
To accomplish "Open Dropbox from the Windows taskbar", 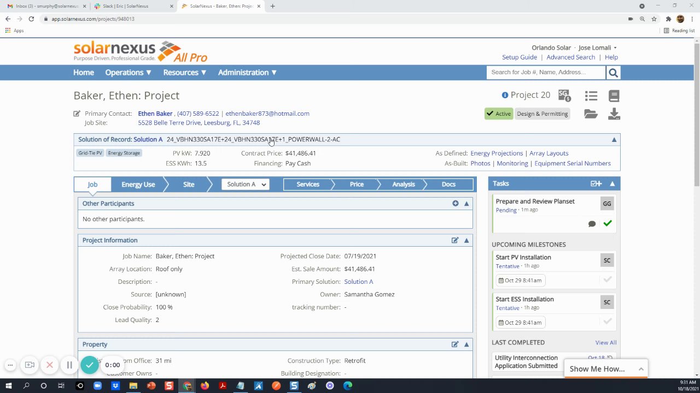I will (x=115, y=386).
